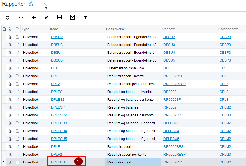The height and width of the screenshot is (166, 246).
Task: Click the Refresh icon in the toolbar
Action: (8, 18)
